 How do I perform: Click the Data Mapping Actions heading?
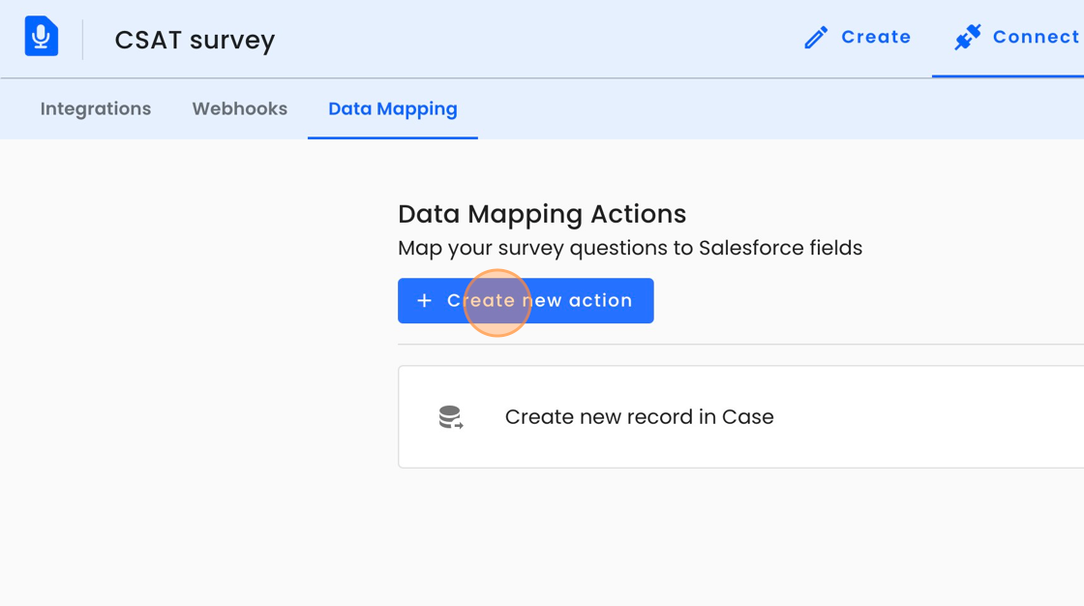pyautogui.click(x=542, y=214)
